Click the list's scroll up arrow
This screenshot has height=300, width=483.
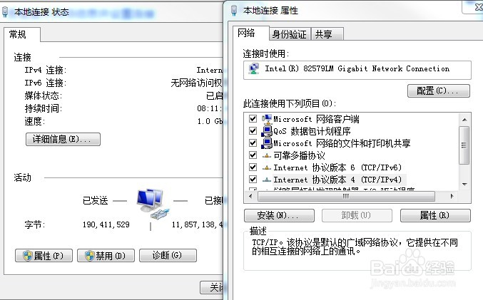[x=464, y=120]
